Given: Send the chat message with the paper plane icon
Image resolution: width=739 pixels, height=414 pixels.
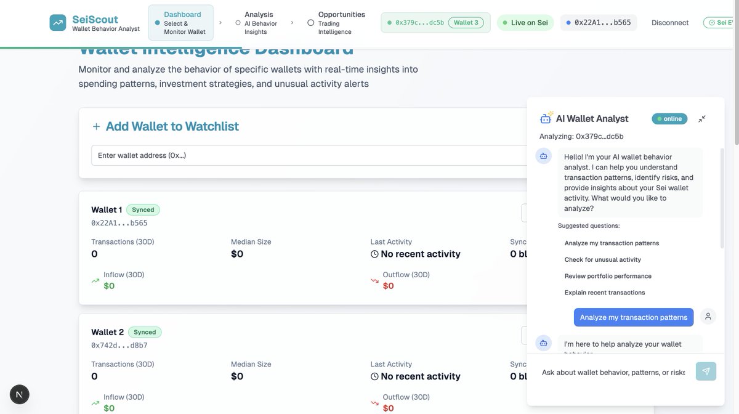Looking at the screenshot, I should 706,371.
